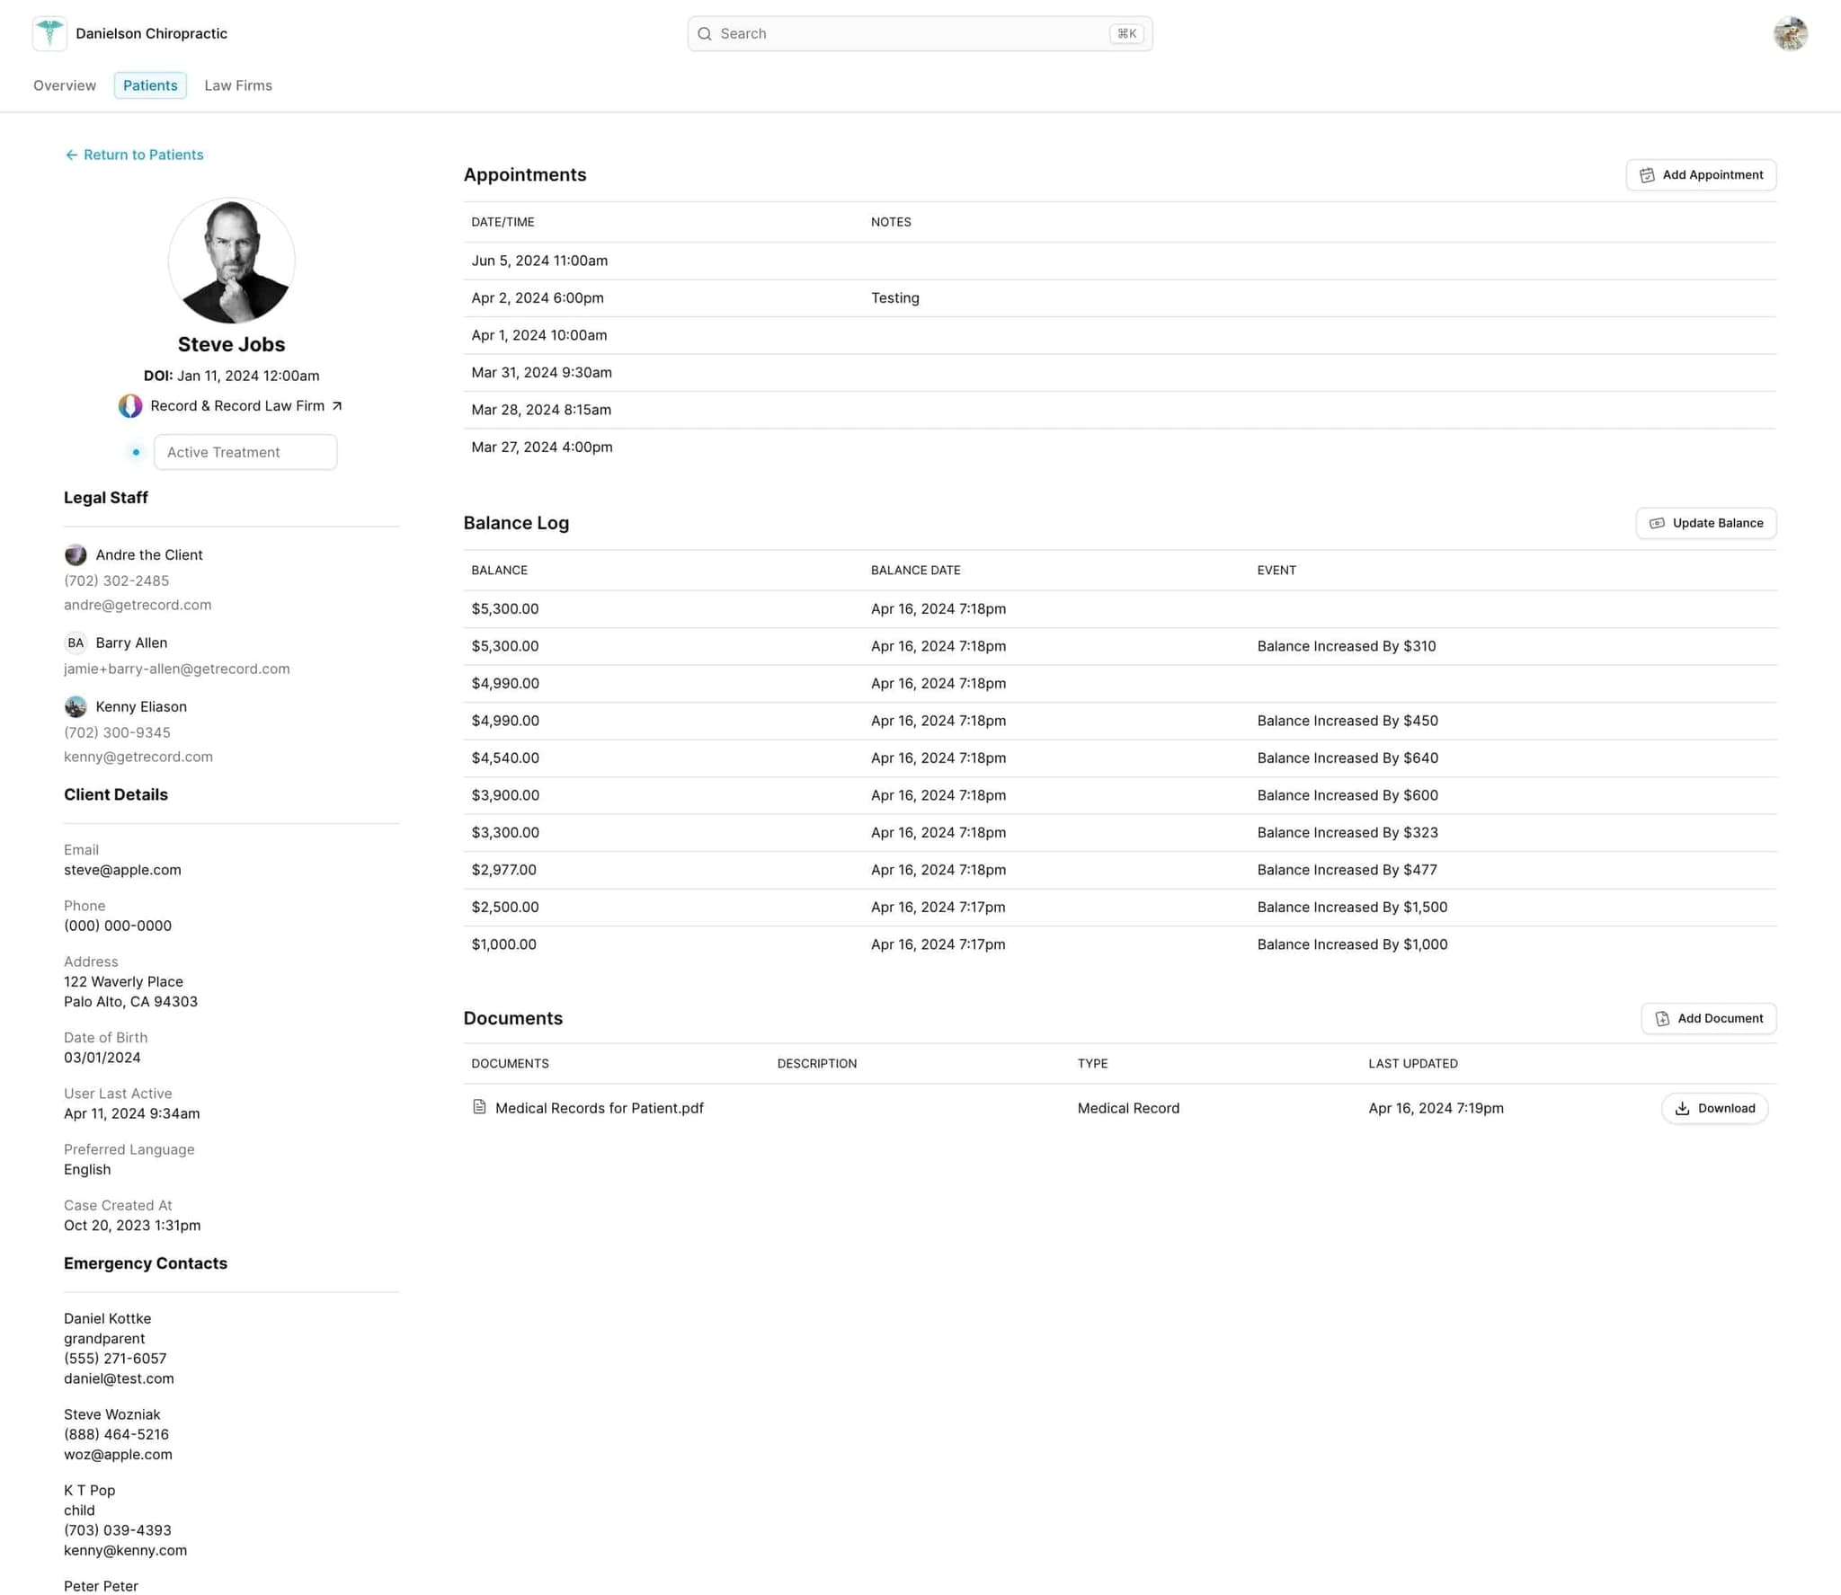The image size is (1841, 1595).
Task: Click the external link arrow beside law firm
Action: coord(337,405)
